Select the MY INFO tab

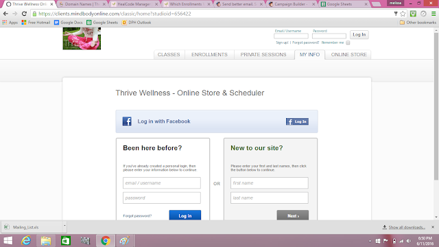coord(309,55)
